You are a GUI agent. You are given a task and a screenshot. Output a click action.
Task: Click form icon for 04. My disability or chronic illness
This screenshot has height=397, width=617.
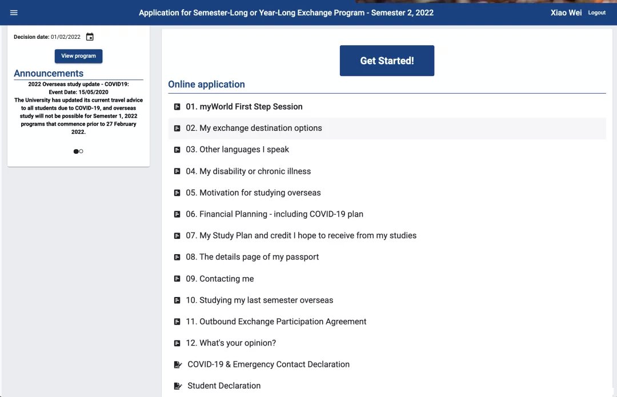click(177, 171)
